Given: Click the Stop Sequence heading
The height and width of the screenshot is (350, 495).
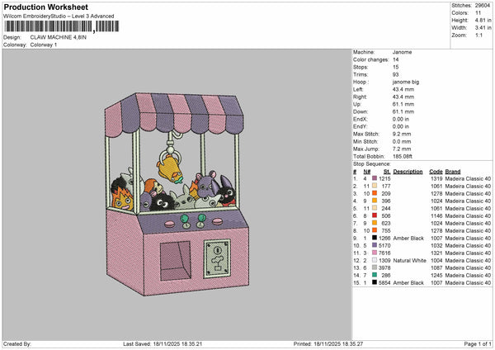Looking at the screenshot, I should coord(371,164).
